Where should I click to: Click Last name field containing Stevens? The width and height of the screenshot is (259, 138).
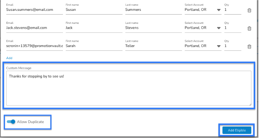(x=154, y=28)
